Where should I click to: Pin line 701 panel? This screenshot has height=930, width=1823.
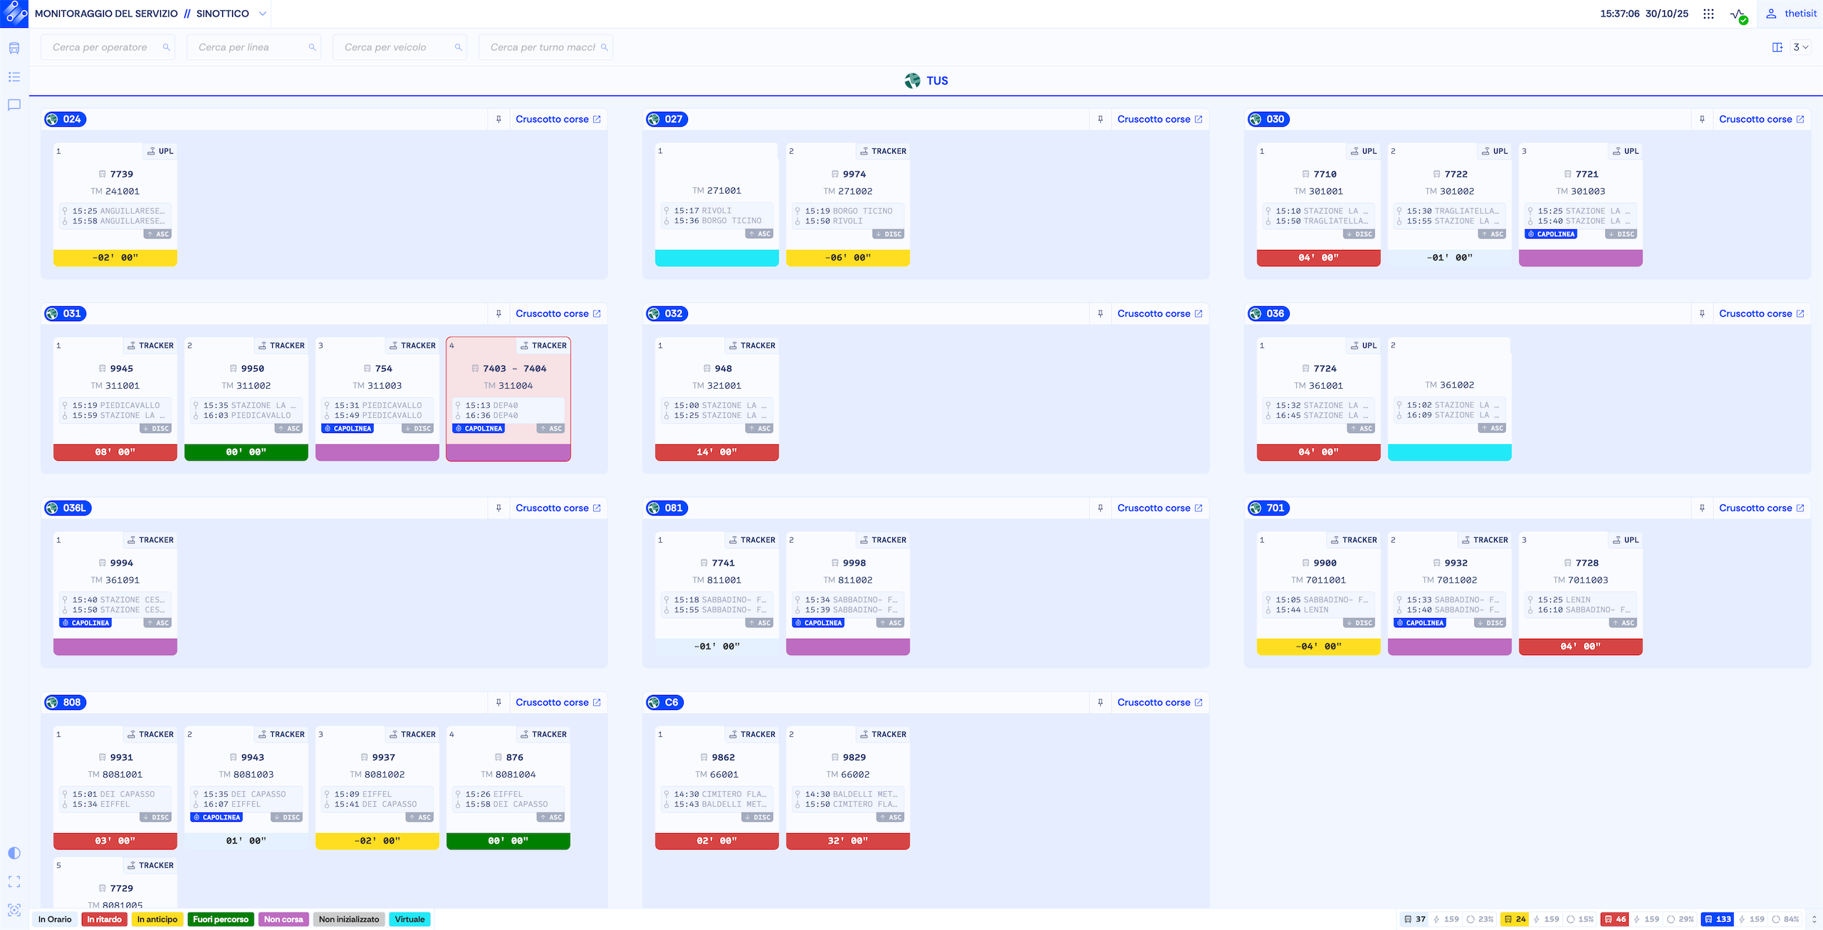coord(1702,508)
